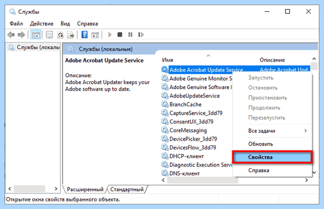The image size is (324, 209).
Task: Click services list horizontal scroll right arrow
Action: pos(306,180)
